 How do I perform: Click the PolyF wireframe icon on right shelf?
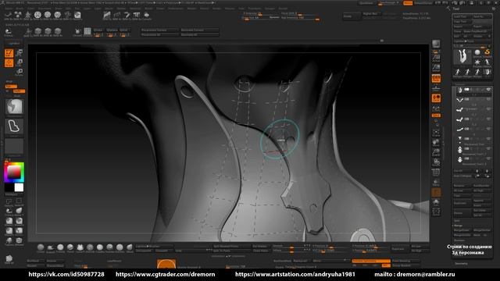tap(436, 173)
